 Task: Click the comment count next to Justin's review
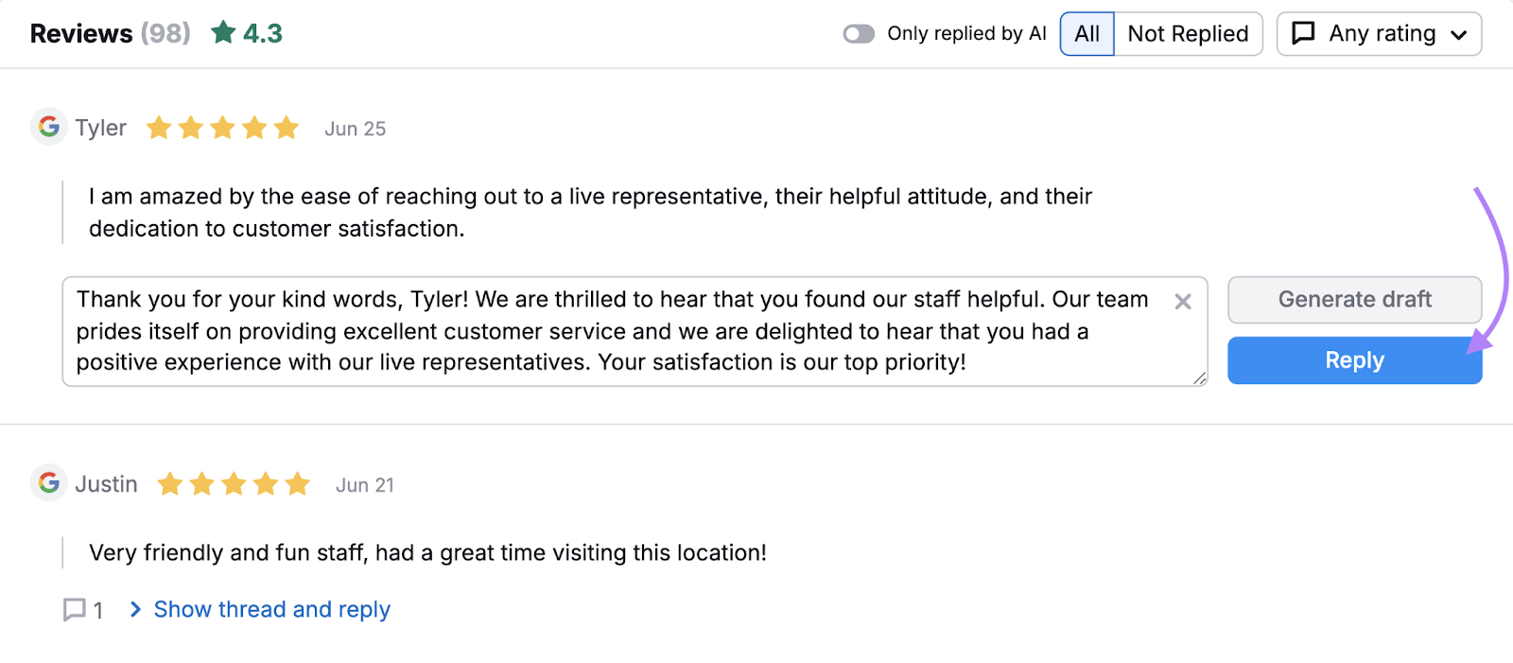(x=97, y=610)
